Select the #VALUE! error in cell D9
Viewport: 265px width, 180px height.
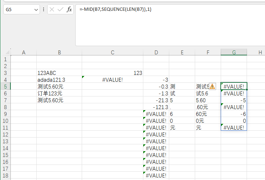[x=156, y=114]
